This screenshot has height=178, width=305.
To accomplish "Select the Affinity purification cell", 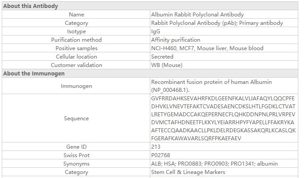I will tap(176, 40).
